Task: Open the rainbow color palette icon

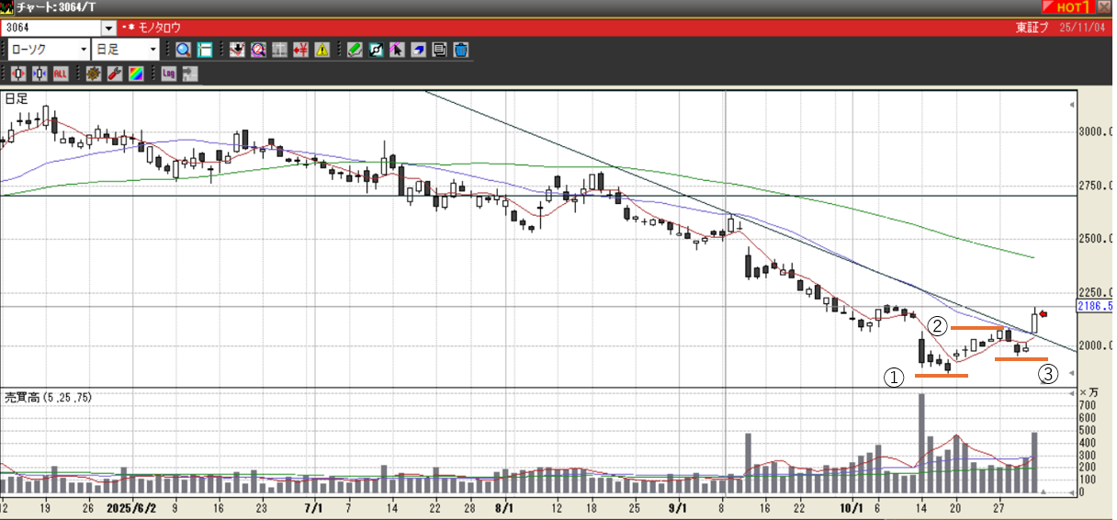Action: tap(135, 73)
